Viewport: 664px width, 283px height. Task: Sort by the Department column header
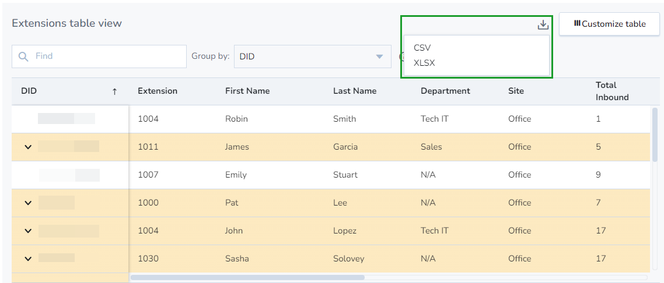(446, 91)
